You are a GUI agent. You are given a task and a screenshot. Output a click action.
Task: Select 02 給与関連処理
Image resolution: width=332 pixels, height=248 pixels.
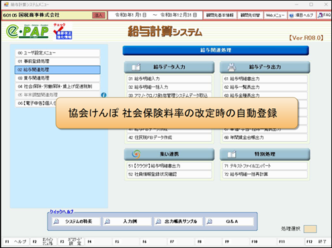tap(57, 70)
